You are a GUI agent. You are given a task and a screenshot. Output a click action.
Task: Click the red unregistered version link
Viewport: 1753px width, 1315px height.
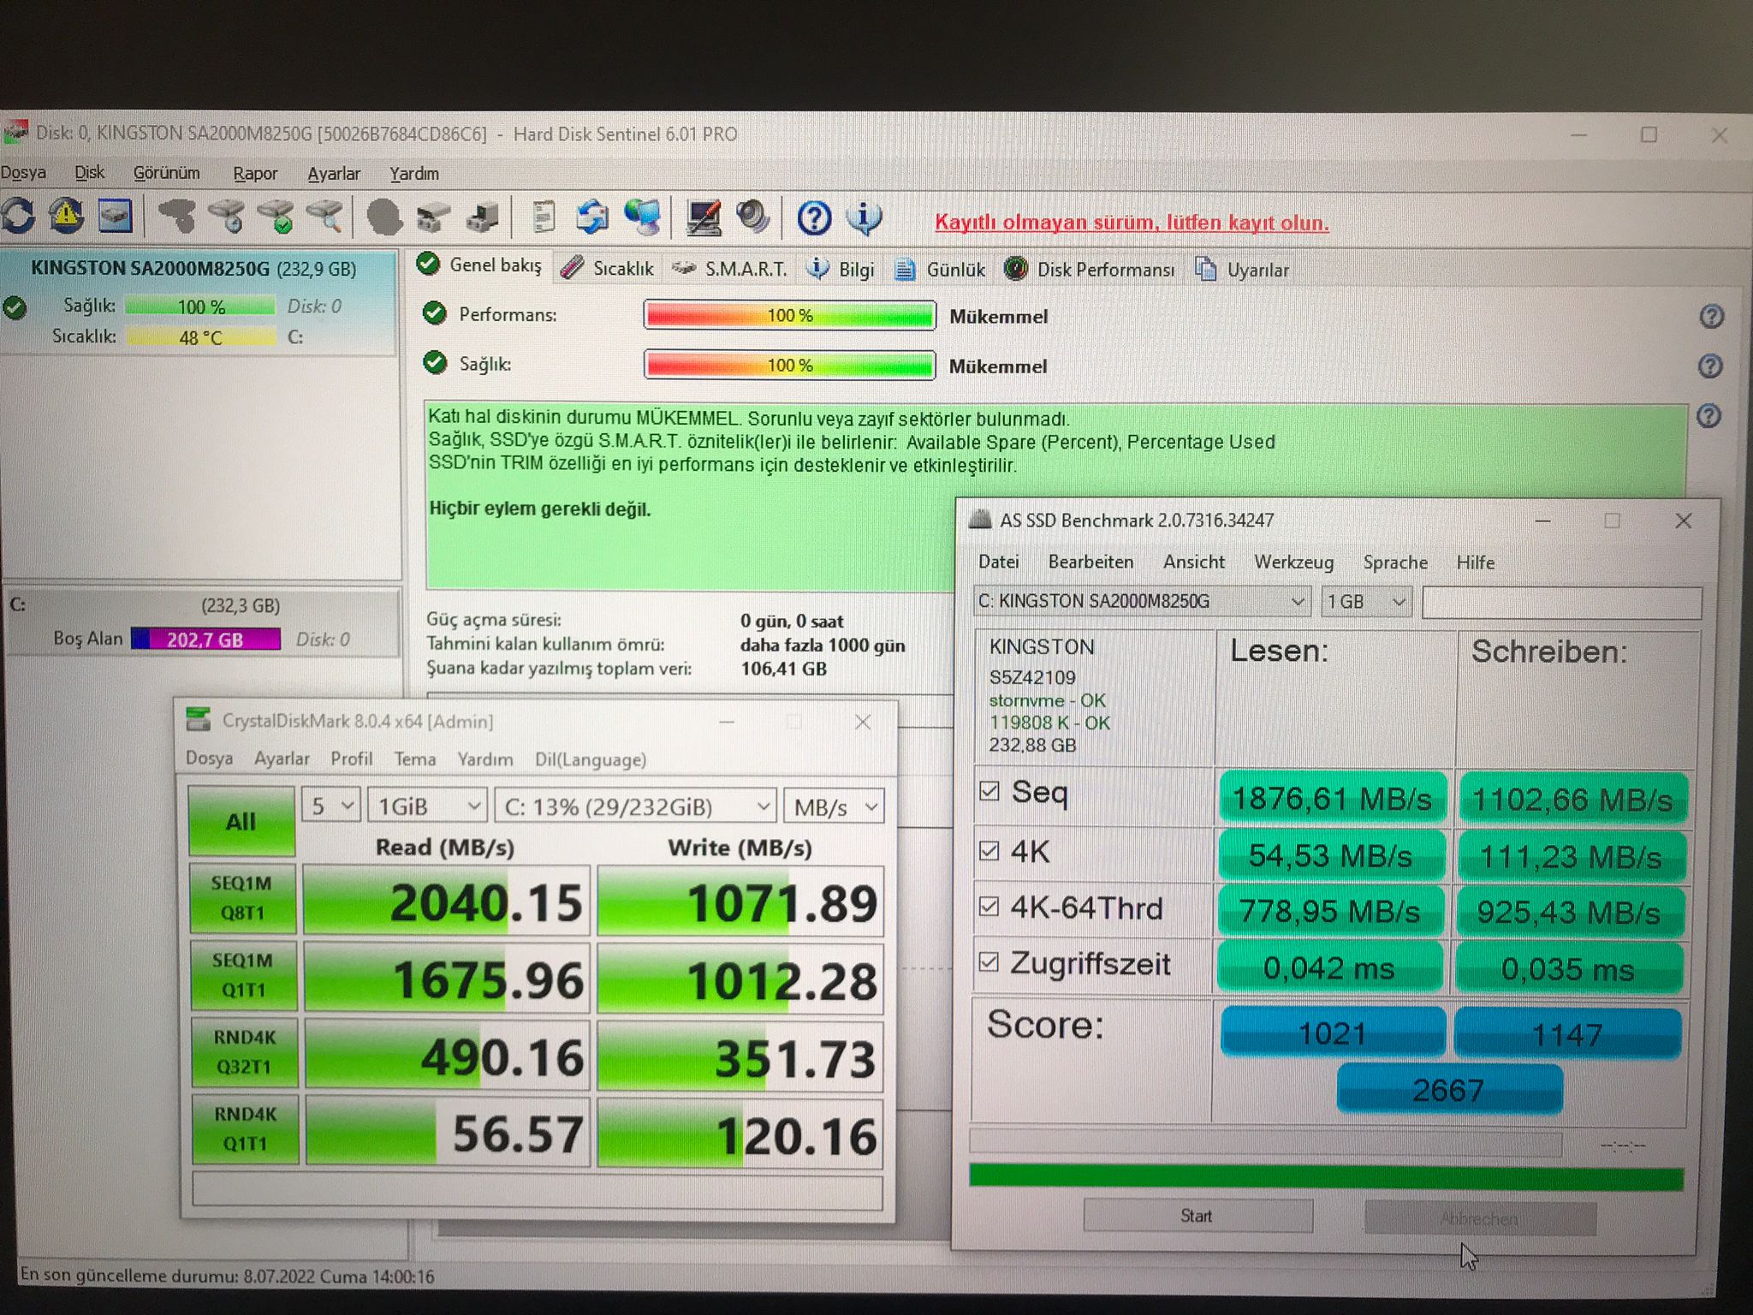pos(1131,223)
